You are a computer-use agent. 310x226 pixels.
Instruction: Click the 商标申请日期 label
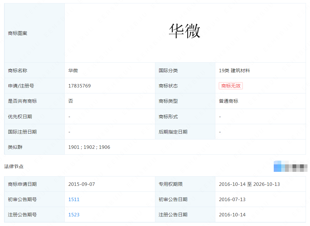tap(22, 184)
